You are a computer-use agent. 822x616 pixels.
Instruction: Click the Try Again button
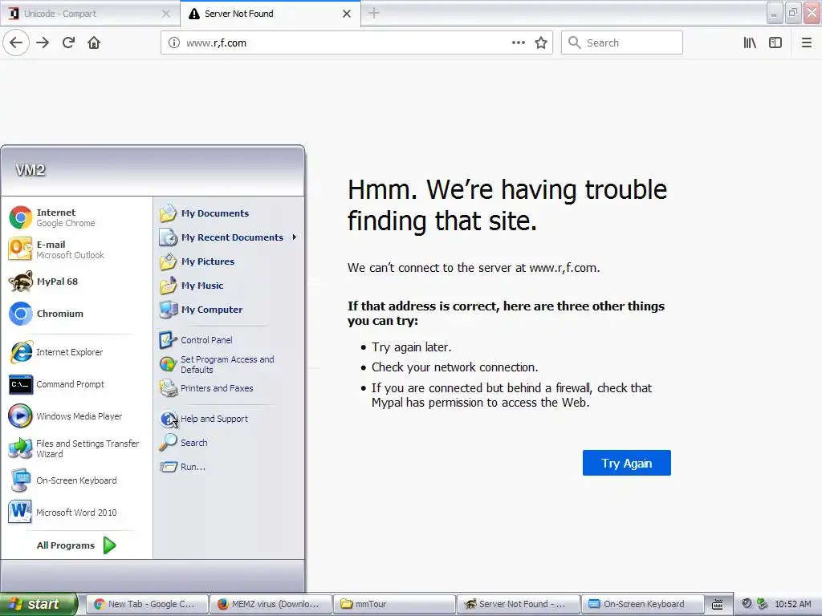[x=626, y=463]
